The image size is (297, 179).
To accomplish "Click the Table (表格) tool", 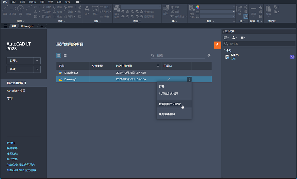I will 104,16.
